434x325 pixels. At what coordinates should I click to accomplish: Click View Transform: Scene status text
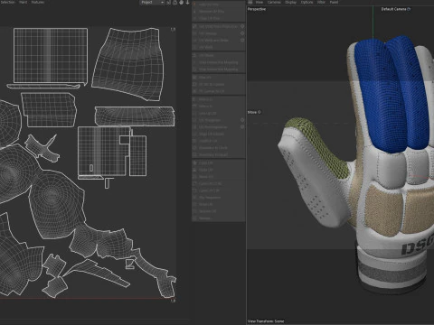[266, 321]
